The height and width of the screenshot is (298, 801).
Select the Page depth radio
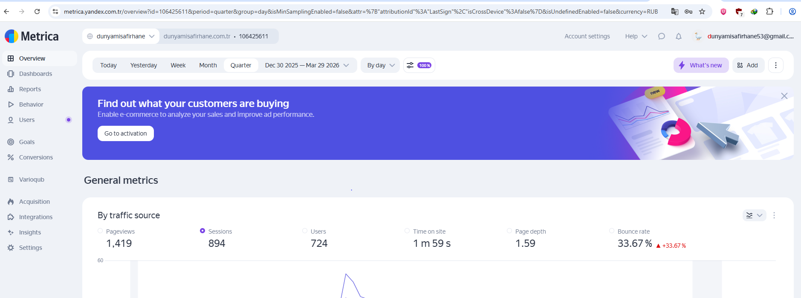pyautogui.click(x=509, y=231)
